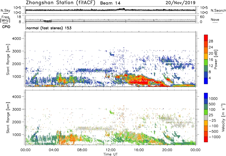Screen dimensions: 226x156
Task: Click Slant Range [km] label of velocity panel
Action: pos(8,117)
